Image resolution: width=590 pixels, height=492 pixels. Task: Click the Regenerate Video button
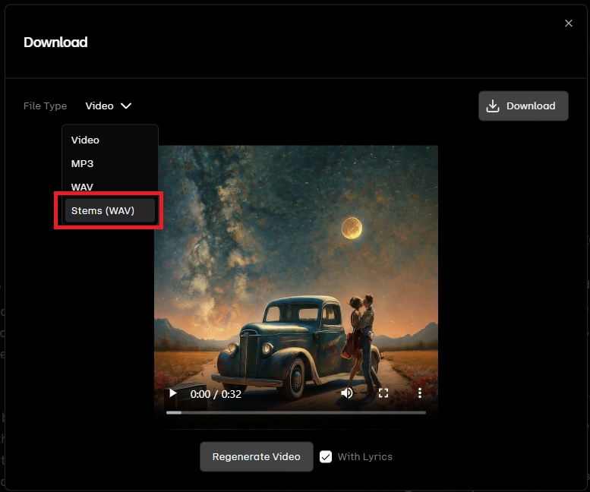coord(256,456)
